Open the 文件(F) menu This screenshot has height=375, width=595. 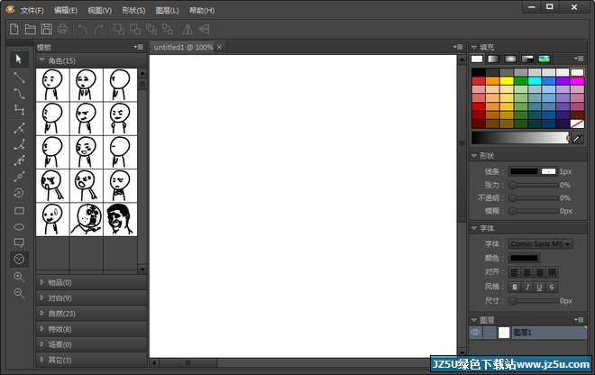tap(32, 11)
